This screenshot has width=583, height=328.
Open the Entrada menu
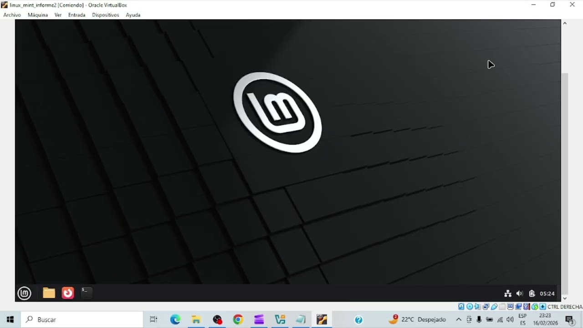click(77, 15)
